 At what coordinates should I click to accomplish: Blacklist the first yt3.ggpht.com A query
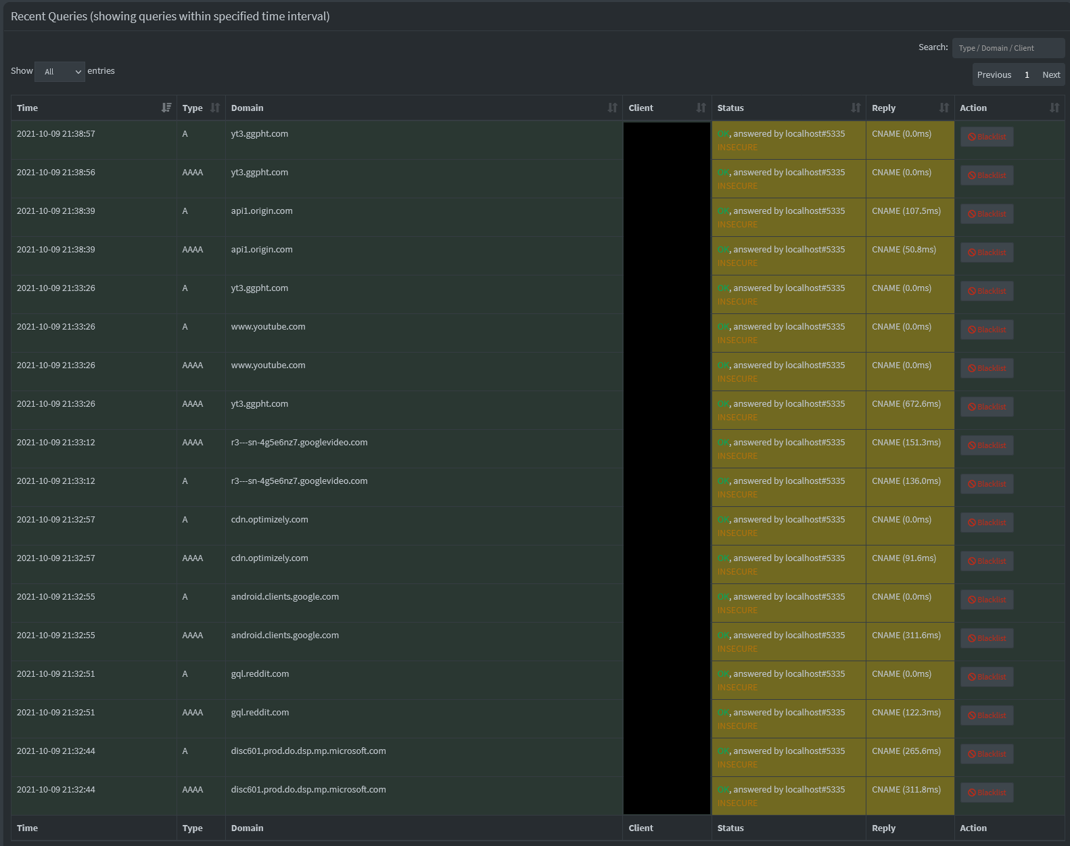(987, 137)
